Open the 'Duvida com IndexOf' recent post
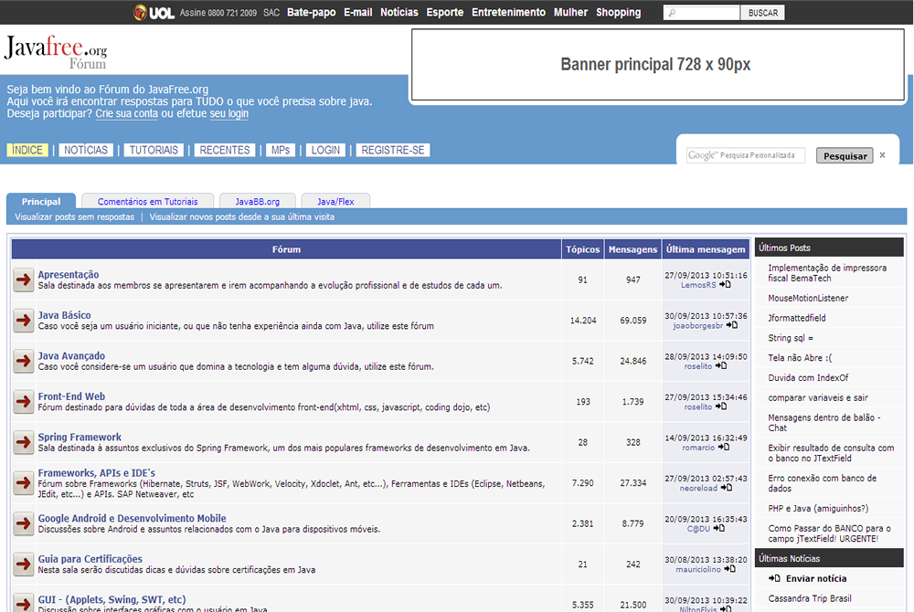 point(808,378)
